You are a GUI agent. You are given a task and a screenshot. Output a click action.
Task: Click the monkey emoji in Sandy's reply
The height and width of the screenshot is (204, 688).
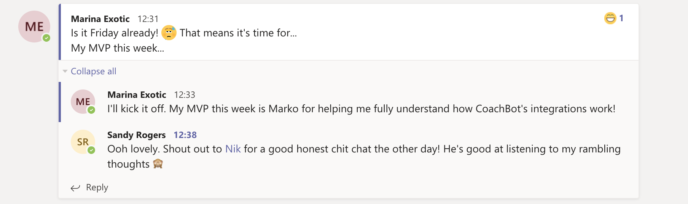[158, 164]
